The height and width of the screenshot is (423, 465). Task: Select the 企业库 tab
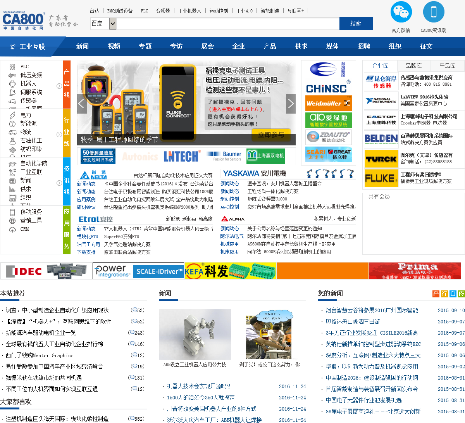click(x=380, y=66)
